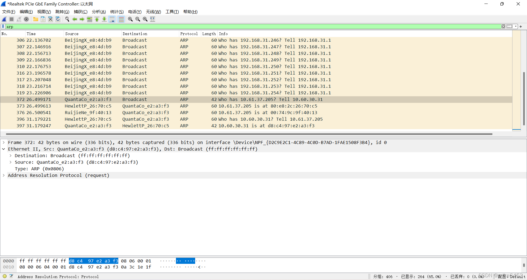Viewport: 527px width, 280px height.
Task: Reload this capture file
Action: pos(58,19)
